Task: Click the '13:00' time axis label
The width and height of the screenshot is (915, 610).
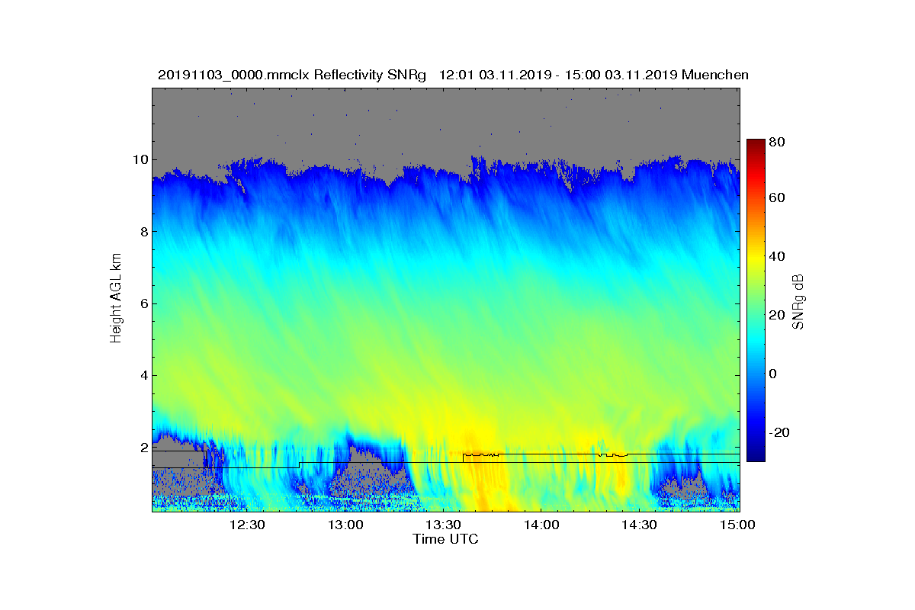Action: tap(345, 525)
